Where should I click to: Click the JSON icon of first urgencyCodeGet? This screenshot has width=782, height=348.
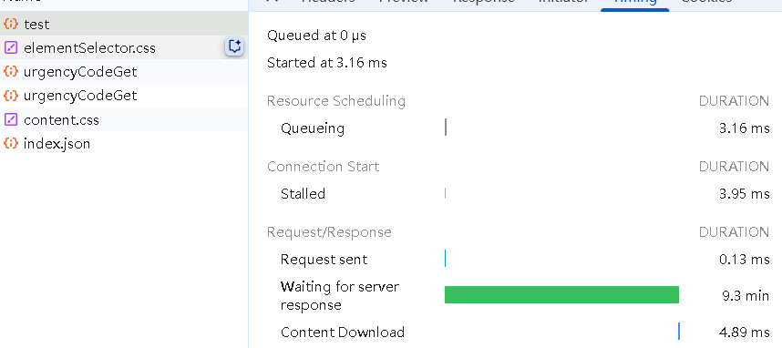(10, 71)
